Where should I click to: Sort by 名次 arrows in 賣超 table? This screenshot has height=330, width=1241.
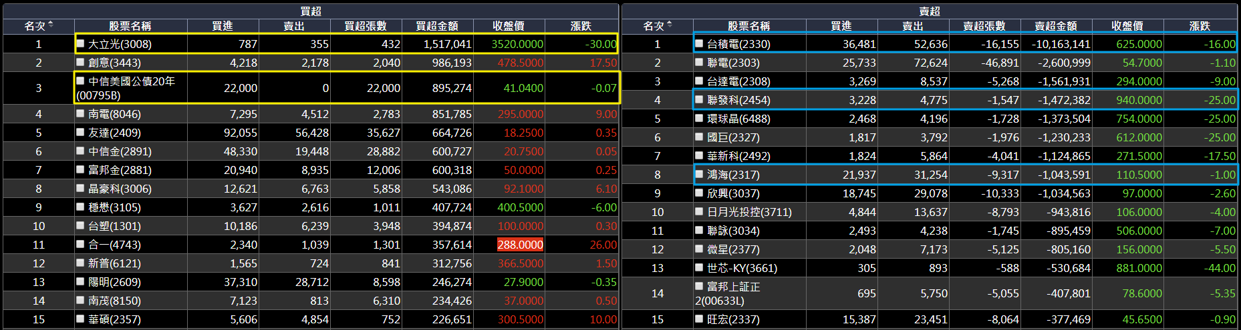tap(670, 25)
